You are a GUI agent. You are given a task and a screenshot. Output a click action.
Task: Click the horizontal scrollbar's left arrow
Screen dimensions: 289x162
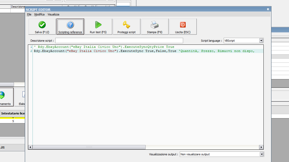[x=30, y=147]
